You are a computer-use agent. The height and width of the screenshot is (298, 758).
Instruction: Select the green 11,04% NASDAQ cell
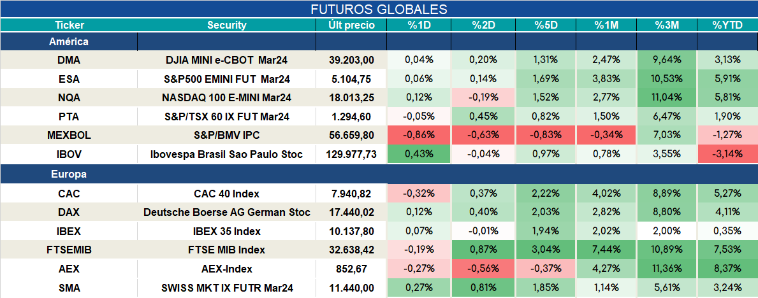point(667,97)
